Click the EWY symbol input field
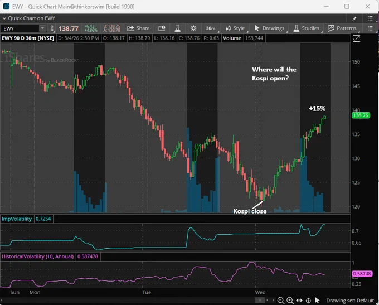Screen dimensions: 379x305 [20, 28]
